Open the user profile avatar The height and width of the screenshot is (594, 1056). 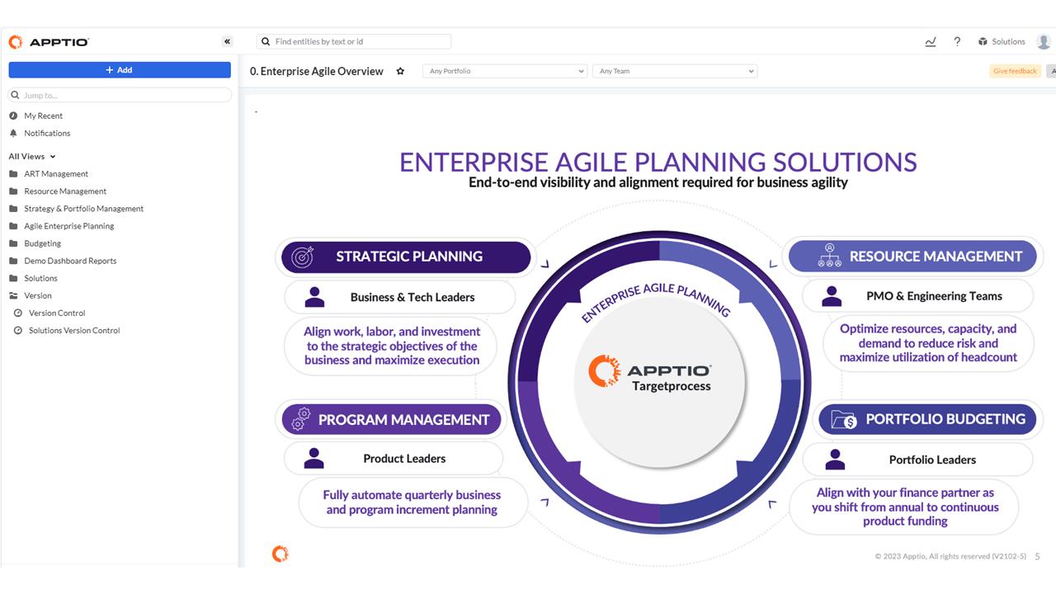pyautogui.click(x=1044, y=41)
